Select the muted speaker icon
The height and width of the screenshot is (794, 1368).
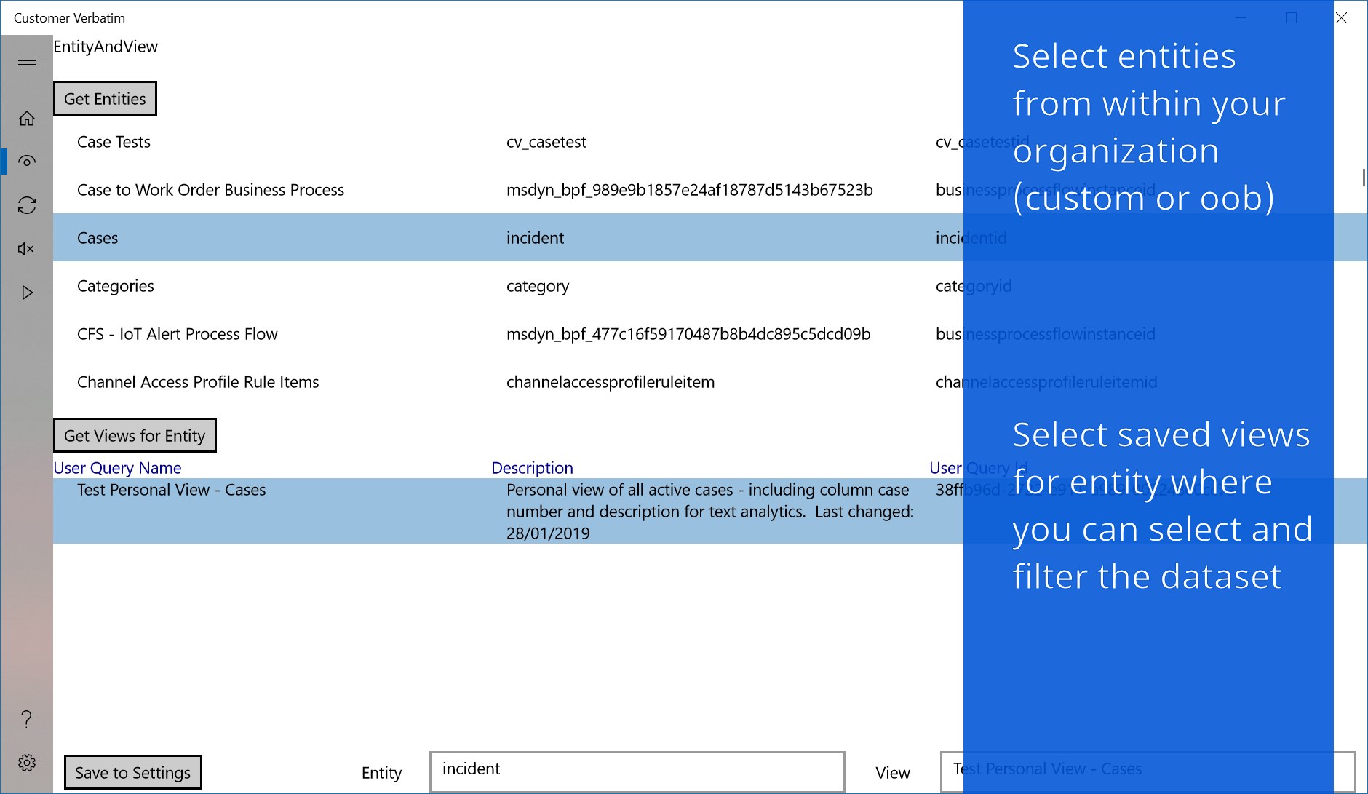click(x=27, y=249)
